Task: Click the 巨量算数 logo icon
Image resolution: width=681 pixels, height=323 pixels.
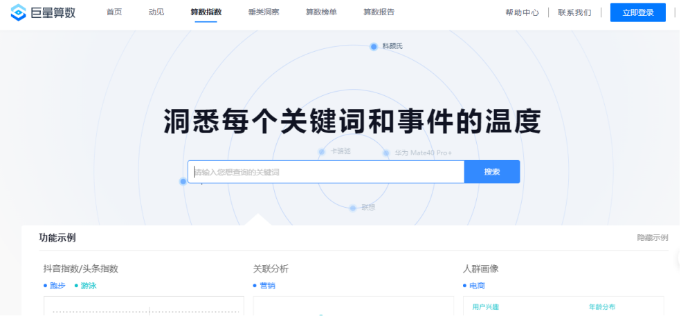Action: tap(18, 12)
